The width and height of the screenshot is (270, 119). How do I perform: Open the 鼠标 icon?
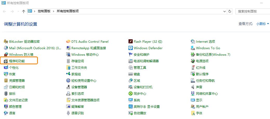click(x=6, y=93)
